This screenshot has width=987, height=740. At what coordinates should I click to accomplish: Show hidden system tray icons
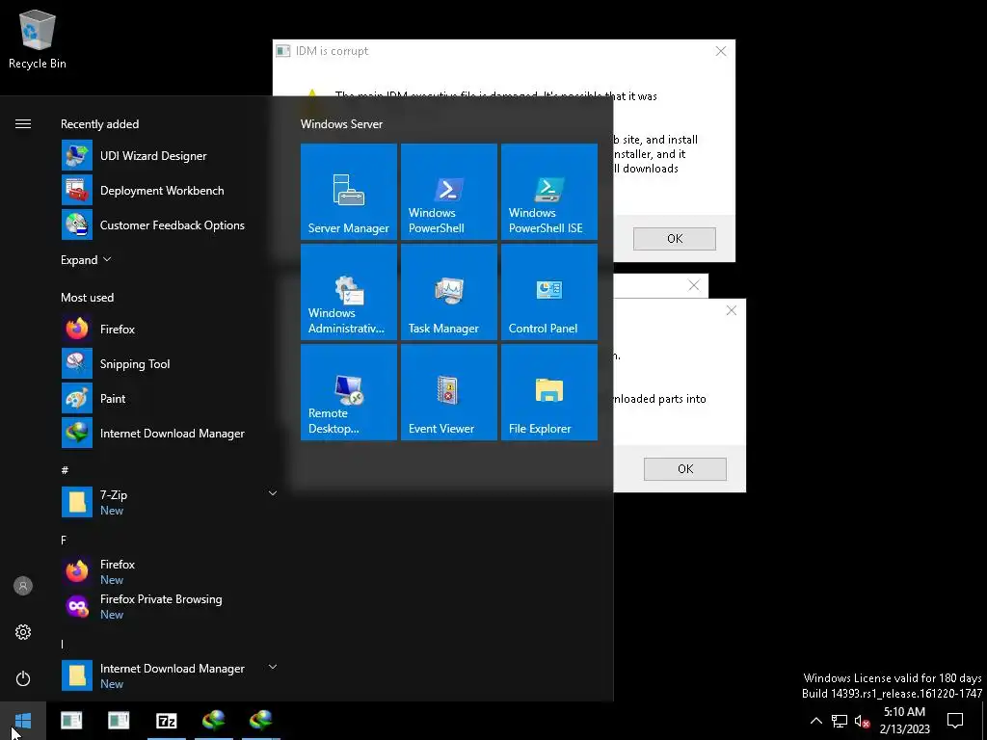coord(815,721)
